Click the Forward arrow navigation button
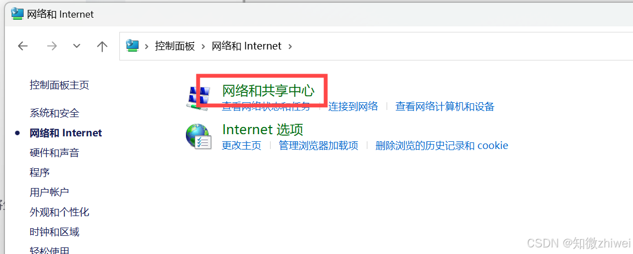The width and height of the screenshot is (633, 254). pos(52,46)
